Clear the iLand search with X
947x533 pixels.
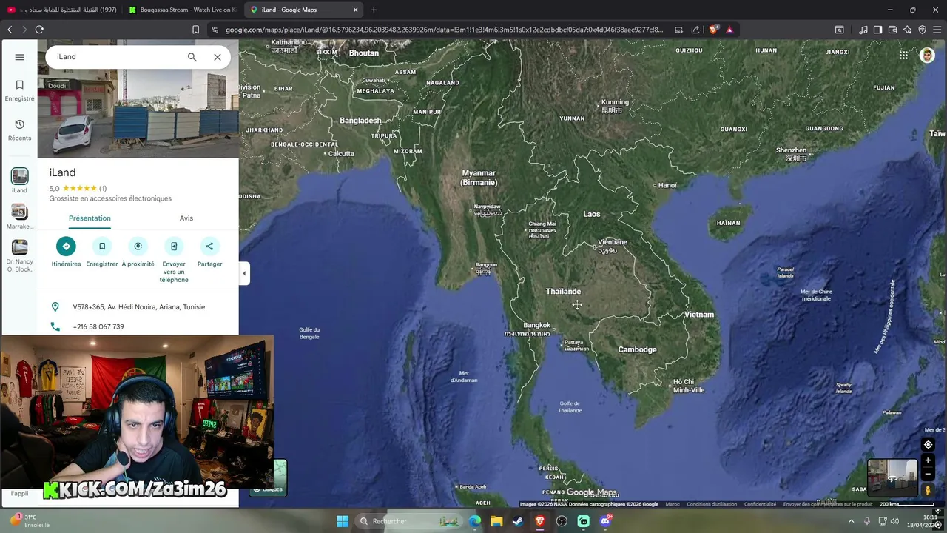(x=218, y=57)
